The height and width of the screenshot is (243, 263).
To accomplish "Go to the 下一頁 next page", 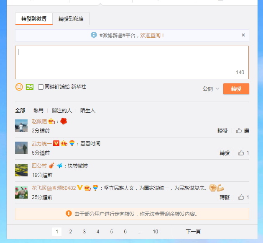I will pos(193,231).
